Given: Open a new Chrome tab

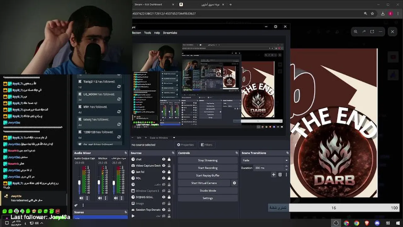Looking at the screenshot, I should pyautogui.click(x=230, y=4).
